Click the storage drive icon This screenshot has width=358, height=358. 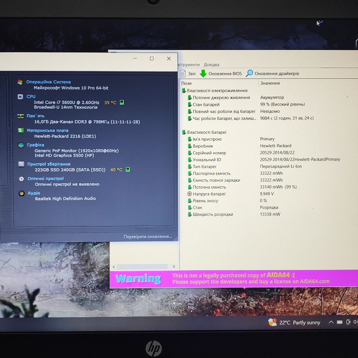[x=21, y=164]
